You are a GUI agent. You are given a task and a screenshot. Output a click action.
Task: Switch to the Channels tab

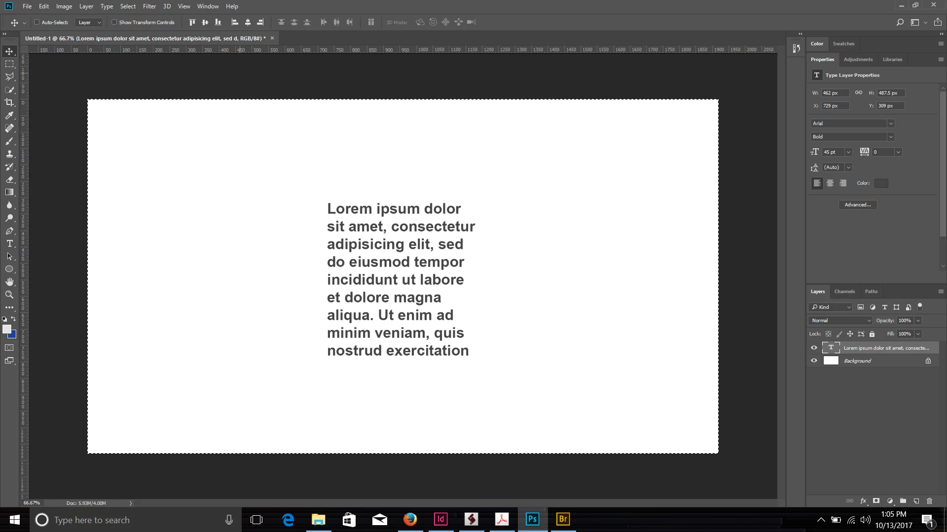(844, 292)
